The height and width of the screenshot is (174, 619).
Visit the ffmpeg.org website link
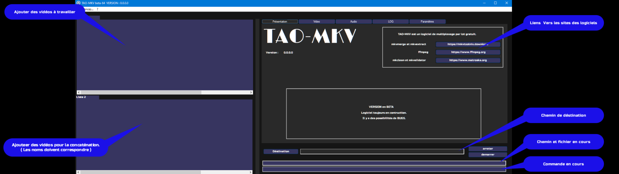pos(468,52)
